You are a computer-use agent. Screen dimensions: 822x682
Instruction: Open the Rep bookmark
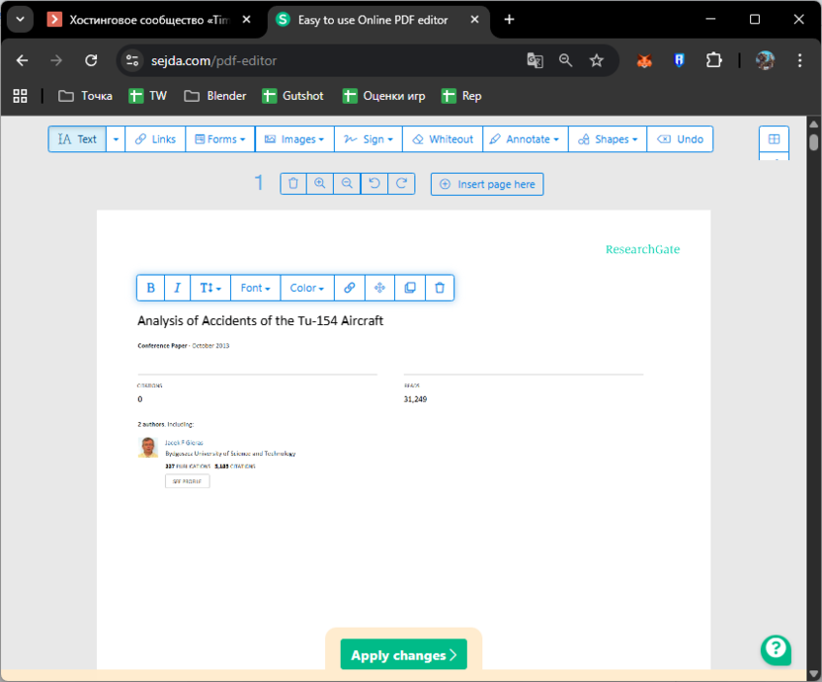tap(461, 96)
